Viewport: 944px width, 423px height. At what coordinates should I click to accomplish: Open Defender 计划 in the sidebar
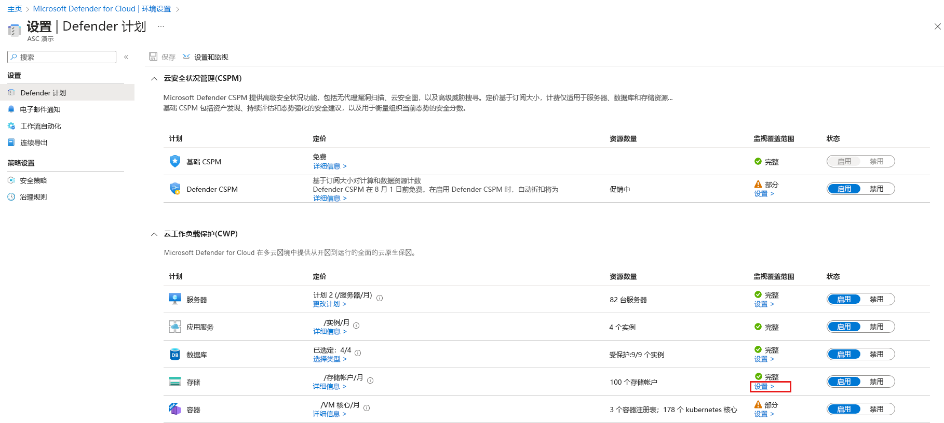pos(67,92)
